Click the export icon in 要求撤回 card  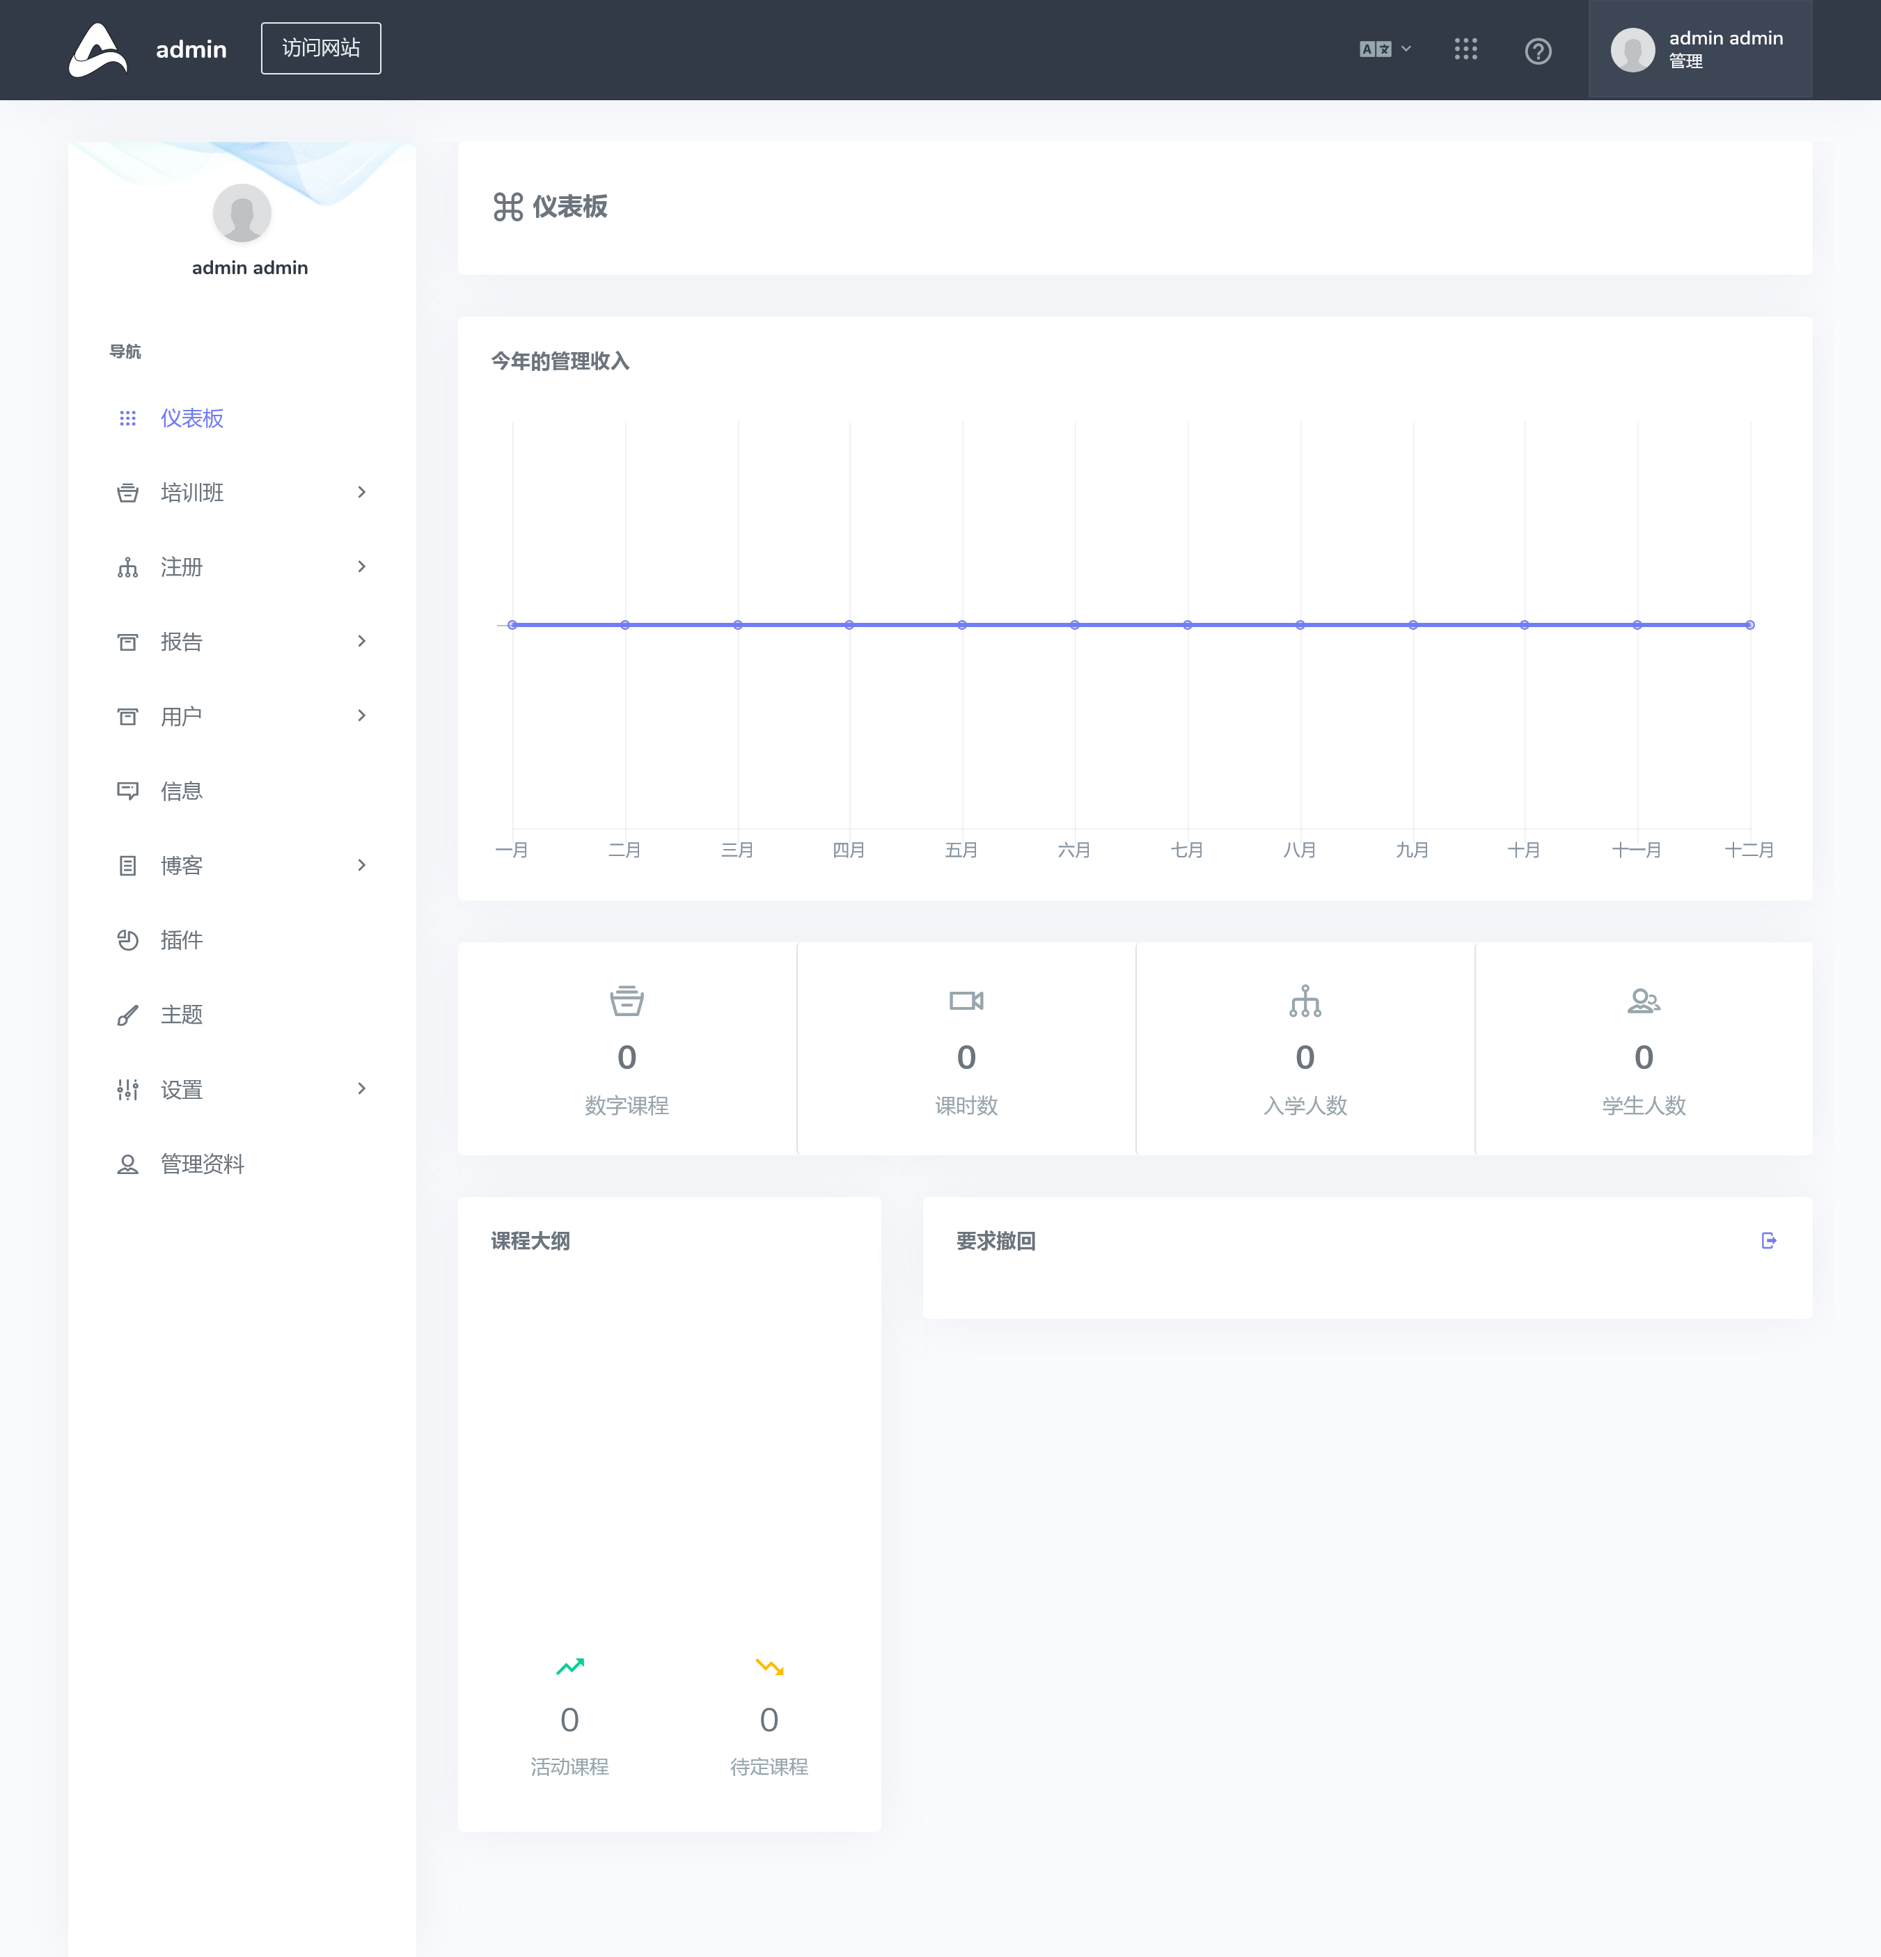[x=1768, y=1240]
